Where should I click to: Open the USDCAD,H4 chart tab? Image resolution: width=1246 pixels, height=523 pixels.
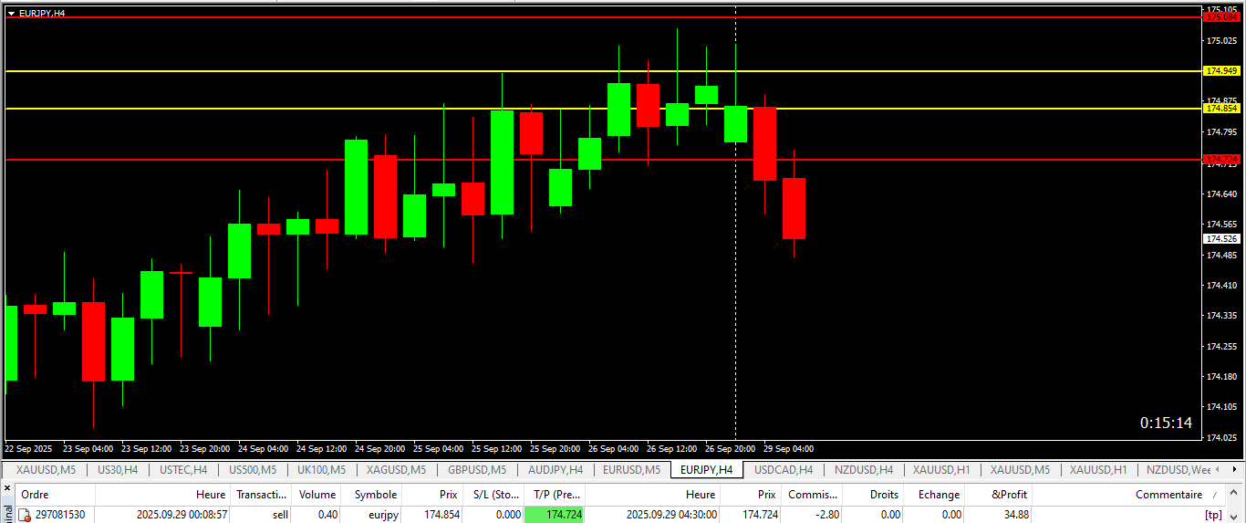784,470
